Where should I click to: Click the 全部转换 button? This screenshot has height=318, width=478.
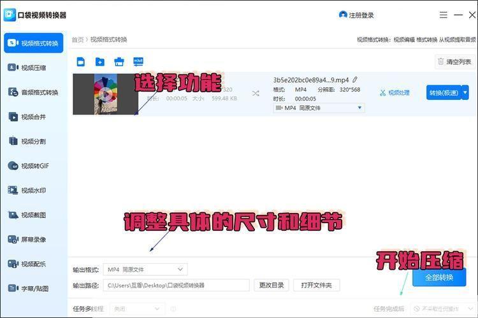tap(438, 277)
